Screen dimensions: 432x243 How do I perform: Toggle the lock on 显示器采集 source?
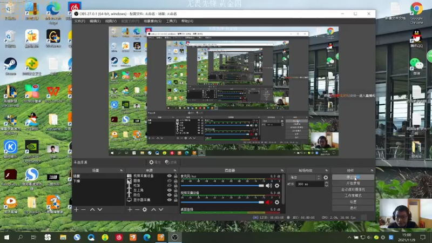click(175, 200)
